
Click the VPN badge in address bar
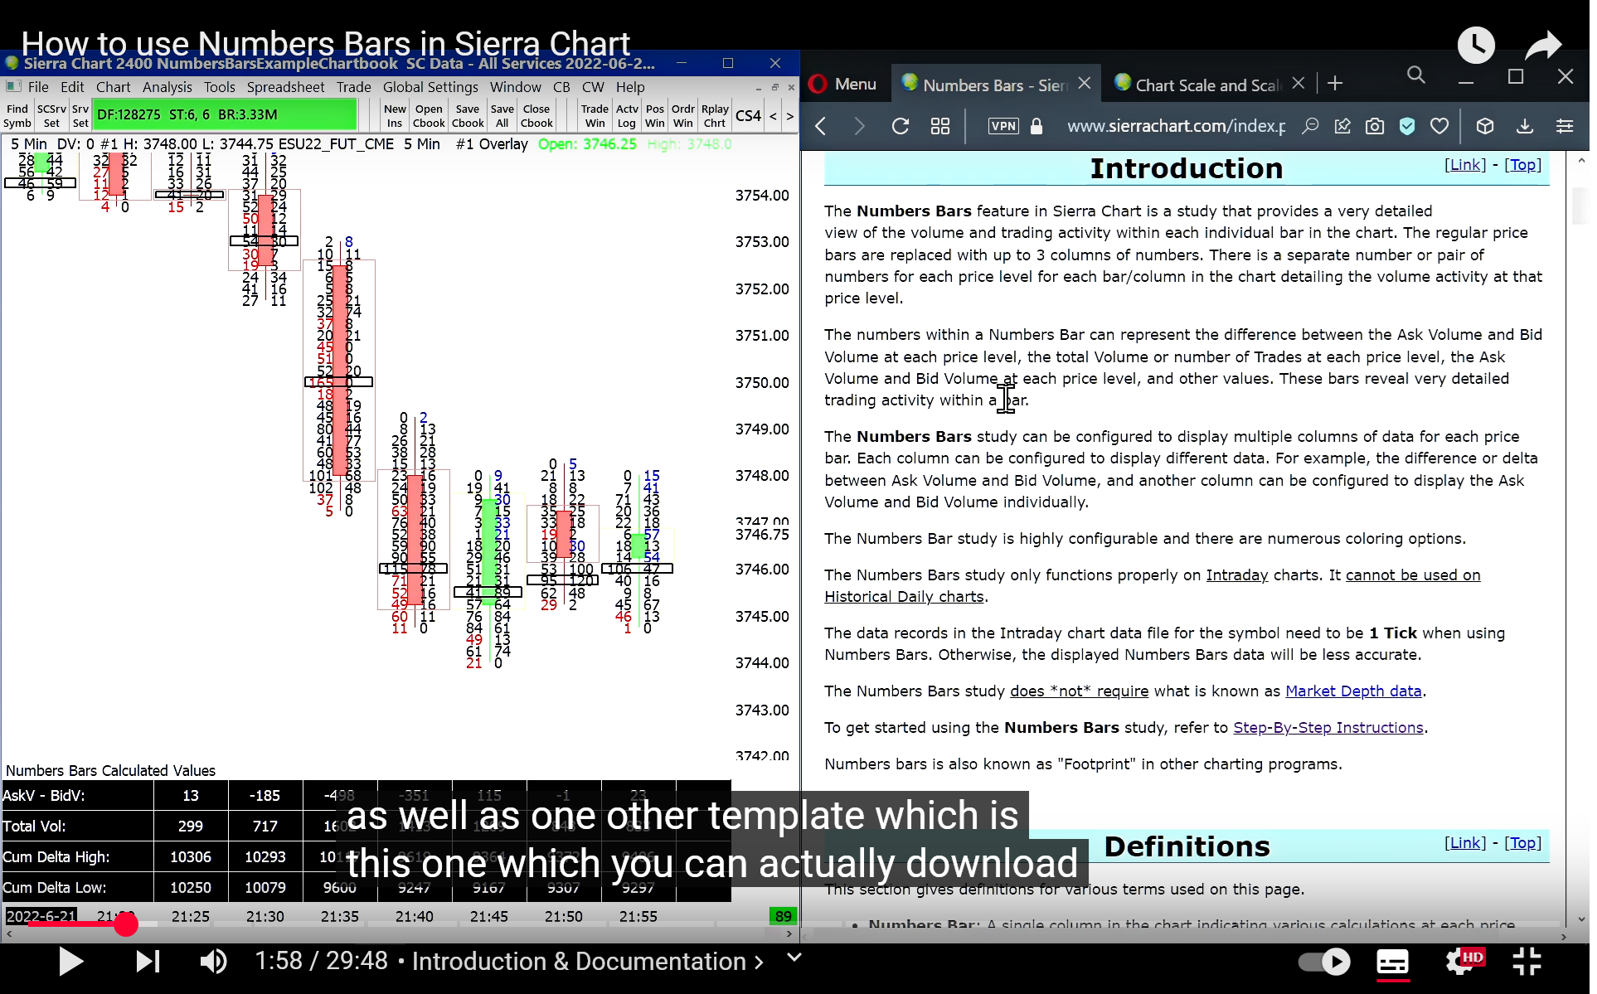1002,126
